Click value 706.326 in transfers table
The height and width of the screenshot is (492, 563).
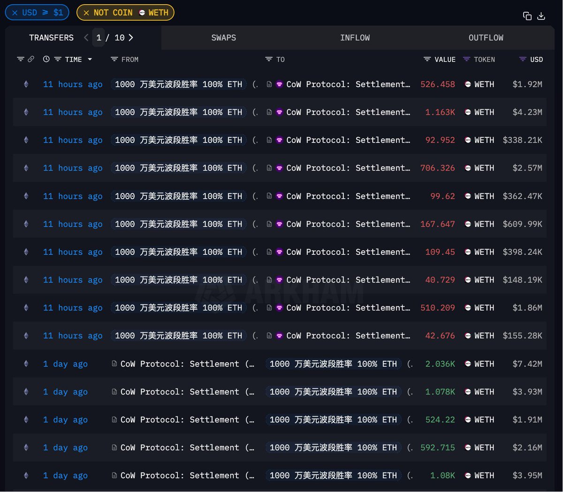tap(438, 168)
